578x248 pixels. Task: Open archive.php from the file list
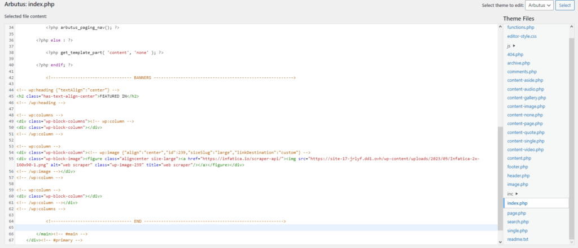518,63
